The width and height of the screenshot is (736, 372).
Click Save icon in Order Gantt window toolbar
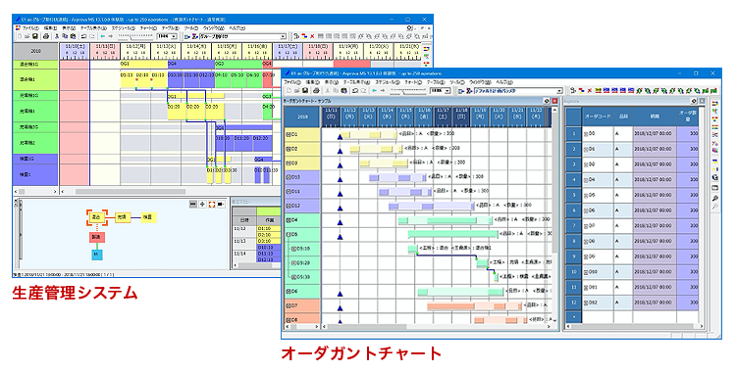point(305,90)
